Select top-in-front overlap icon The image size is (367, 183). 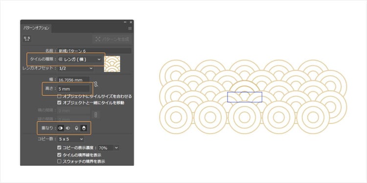(x=76, y=128)
